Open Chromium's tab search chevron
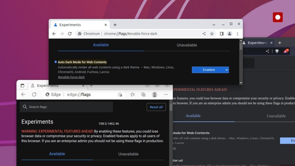 (214, 24)
